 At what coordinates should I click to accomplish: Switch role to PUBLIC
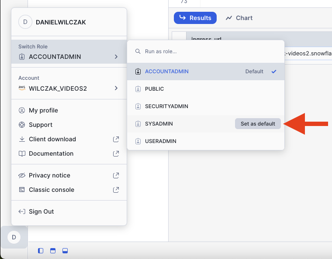(155, 89)
